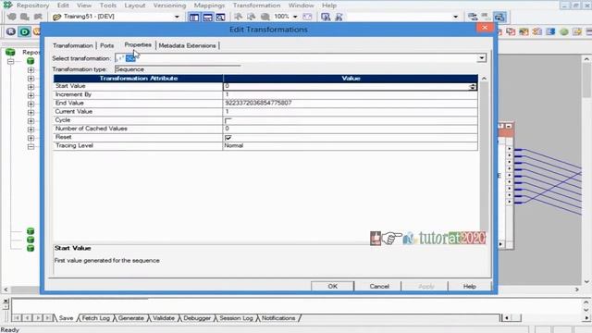This screenshot has height=333, width=592.
Task: Expand the fifth plus node in the navigator tree
Action: 31,104
